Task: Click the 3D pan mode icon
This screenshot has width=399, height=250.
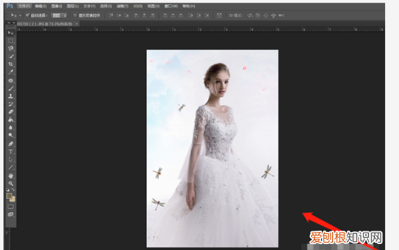Action: coord(265,15)
